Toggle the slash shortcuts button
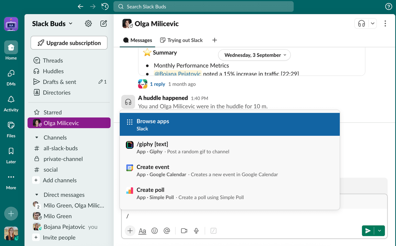The image size is (396, 246). point(214,231)
